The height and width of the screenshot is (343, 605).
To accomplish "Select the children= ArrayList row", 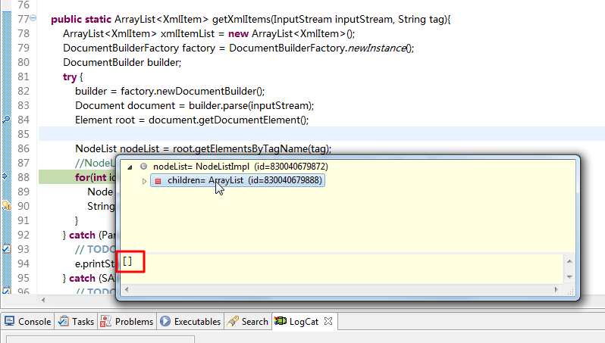I will (238, 180).
